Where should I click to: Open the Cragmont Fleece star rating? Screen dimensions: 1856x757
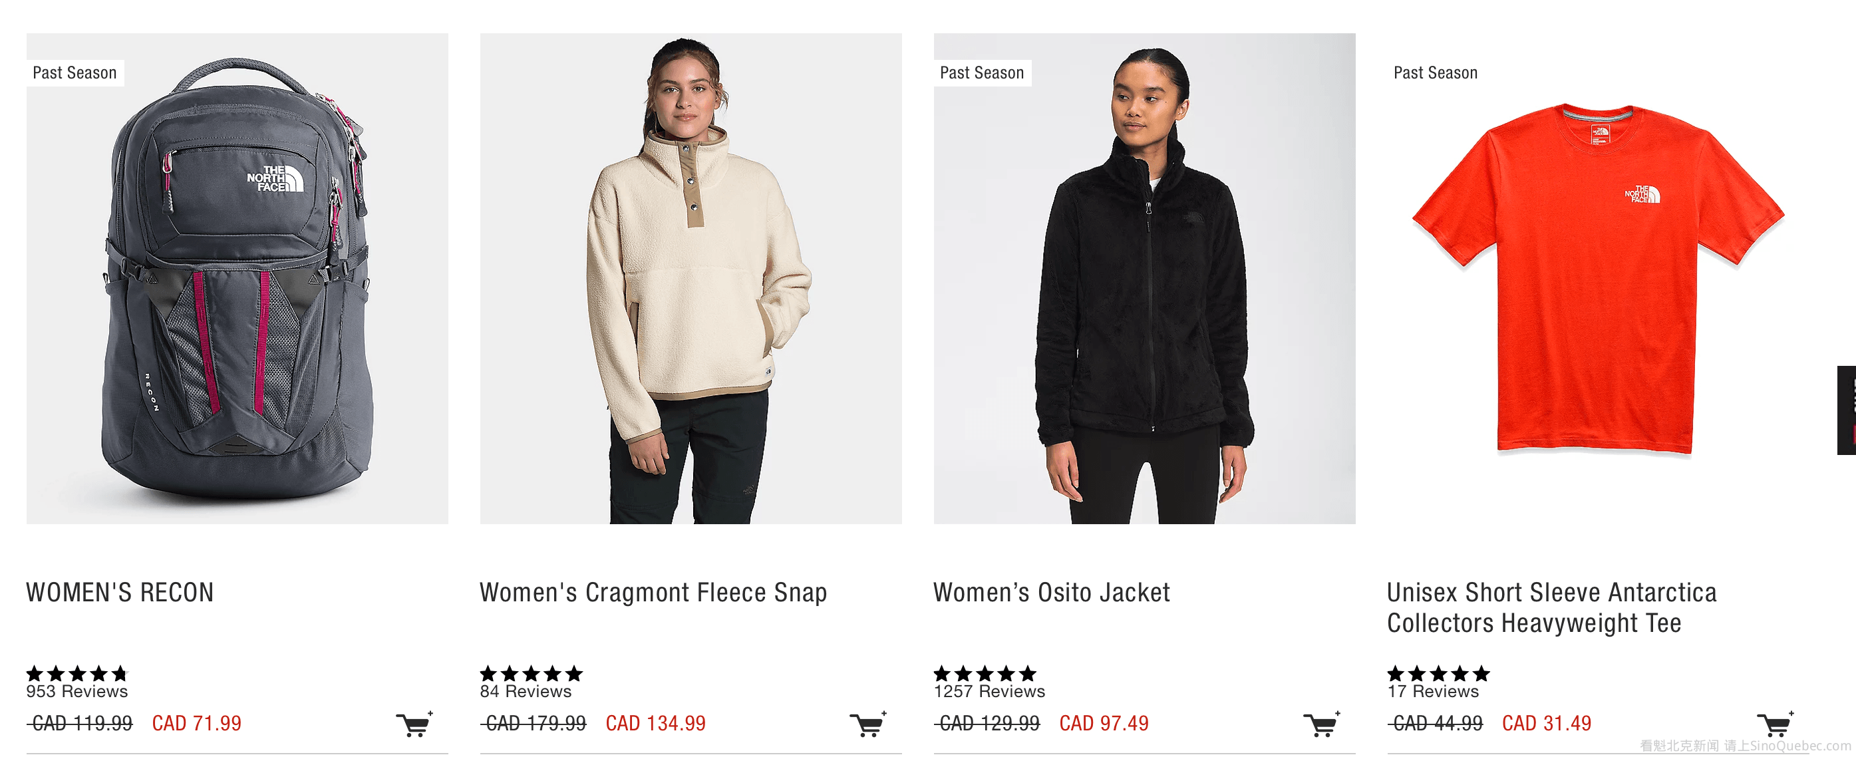(531, 673)
